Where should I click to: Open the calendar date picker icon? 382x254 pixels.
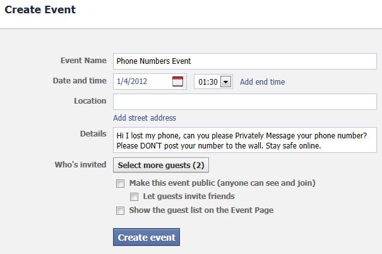click(x=177, y=82)
